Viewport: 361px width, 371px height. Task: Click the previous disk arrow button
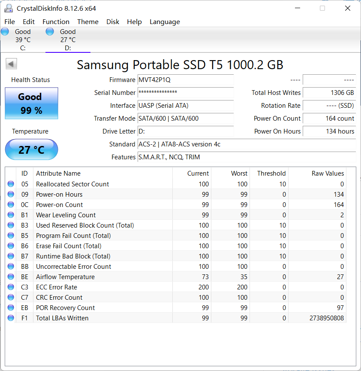tap(11, 64)
